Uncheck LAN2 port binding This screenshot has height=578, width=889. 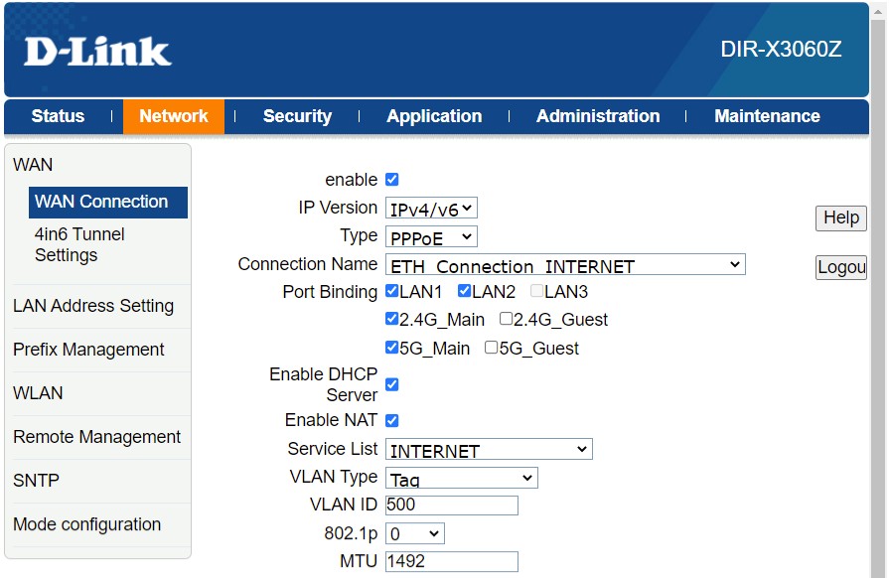(x=465, y=292)
